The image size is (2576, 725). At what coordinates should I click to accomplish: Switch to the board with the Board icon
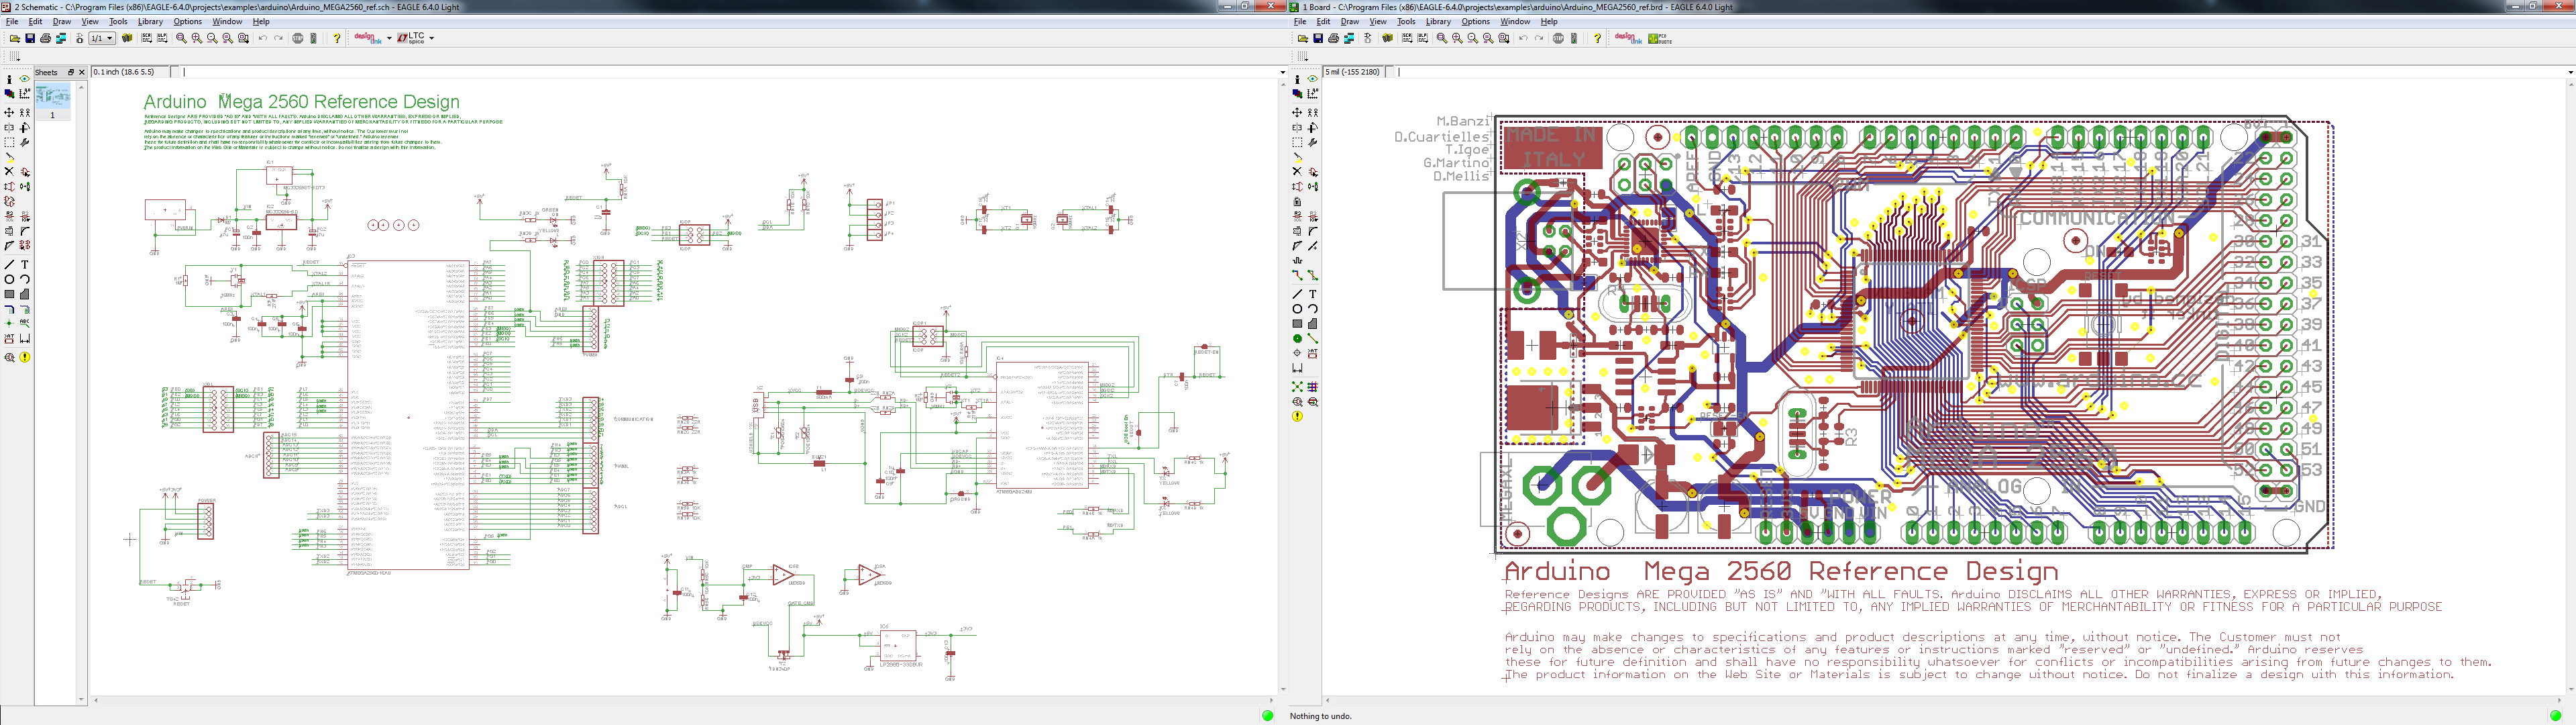[x=80, y=39]
